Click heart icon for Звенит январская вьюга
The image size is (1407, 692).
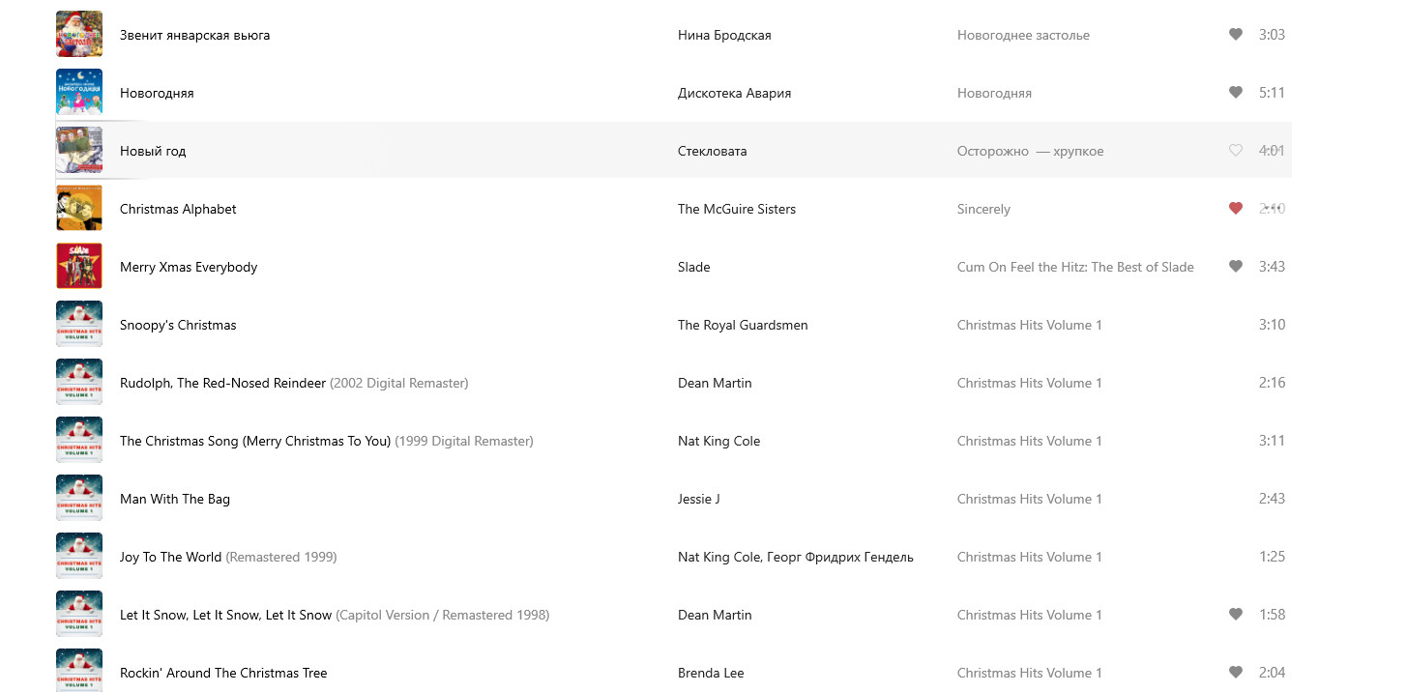pos(1235,35)
